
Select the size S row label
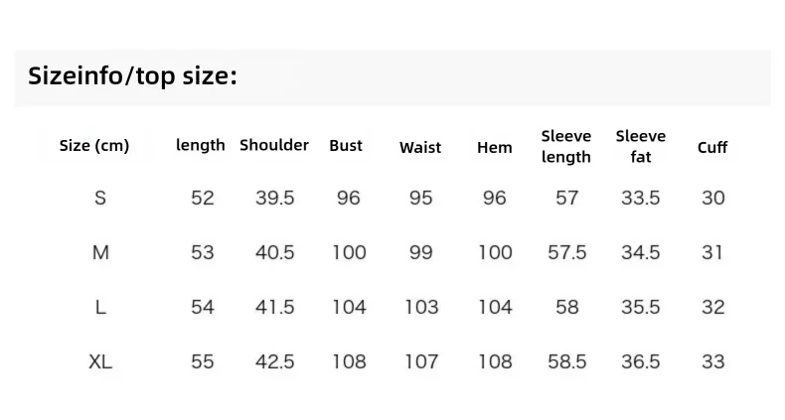(x=100, y=198)
